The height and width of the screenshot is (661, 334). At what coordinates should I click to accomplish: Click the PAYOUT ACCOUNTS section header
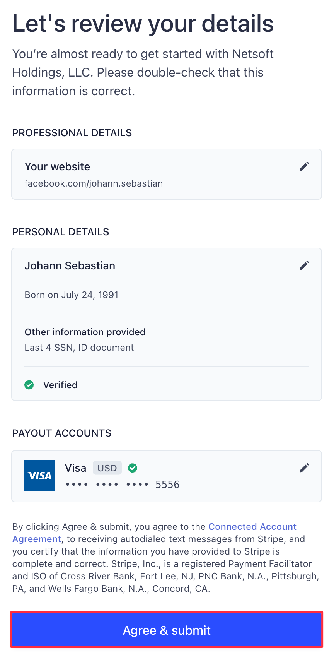(x=62, y=433)
